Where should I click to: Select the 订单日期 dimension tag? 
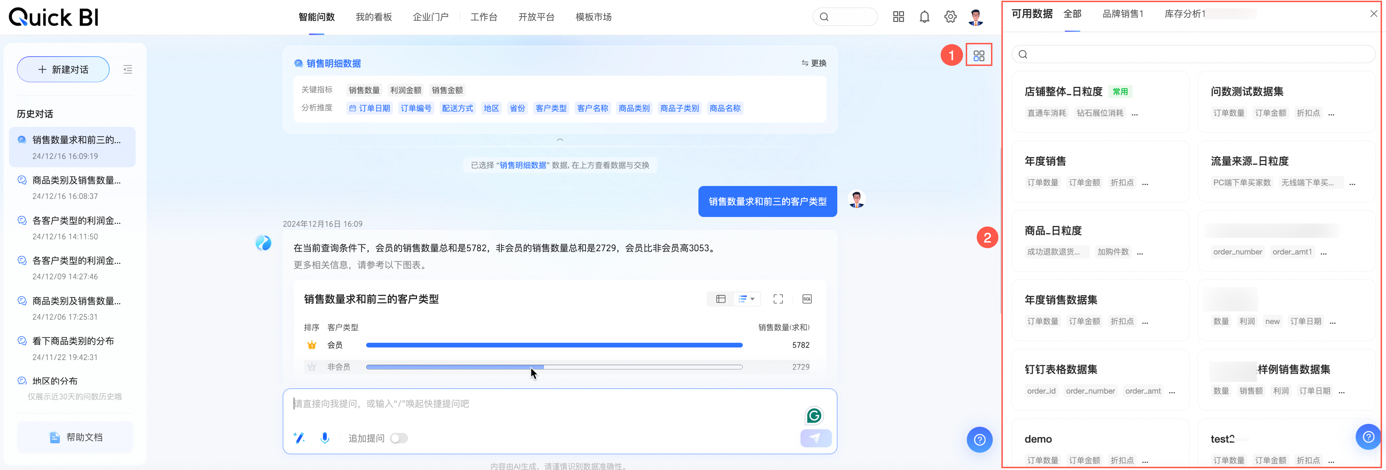(x=370, y=108)
